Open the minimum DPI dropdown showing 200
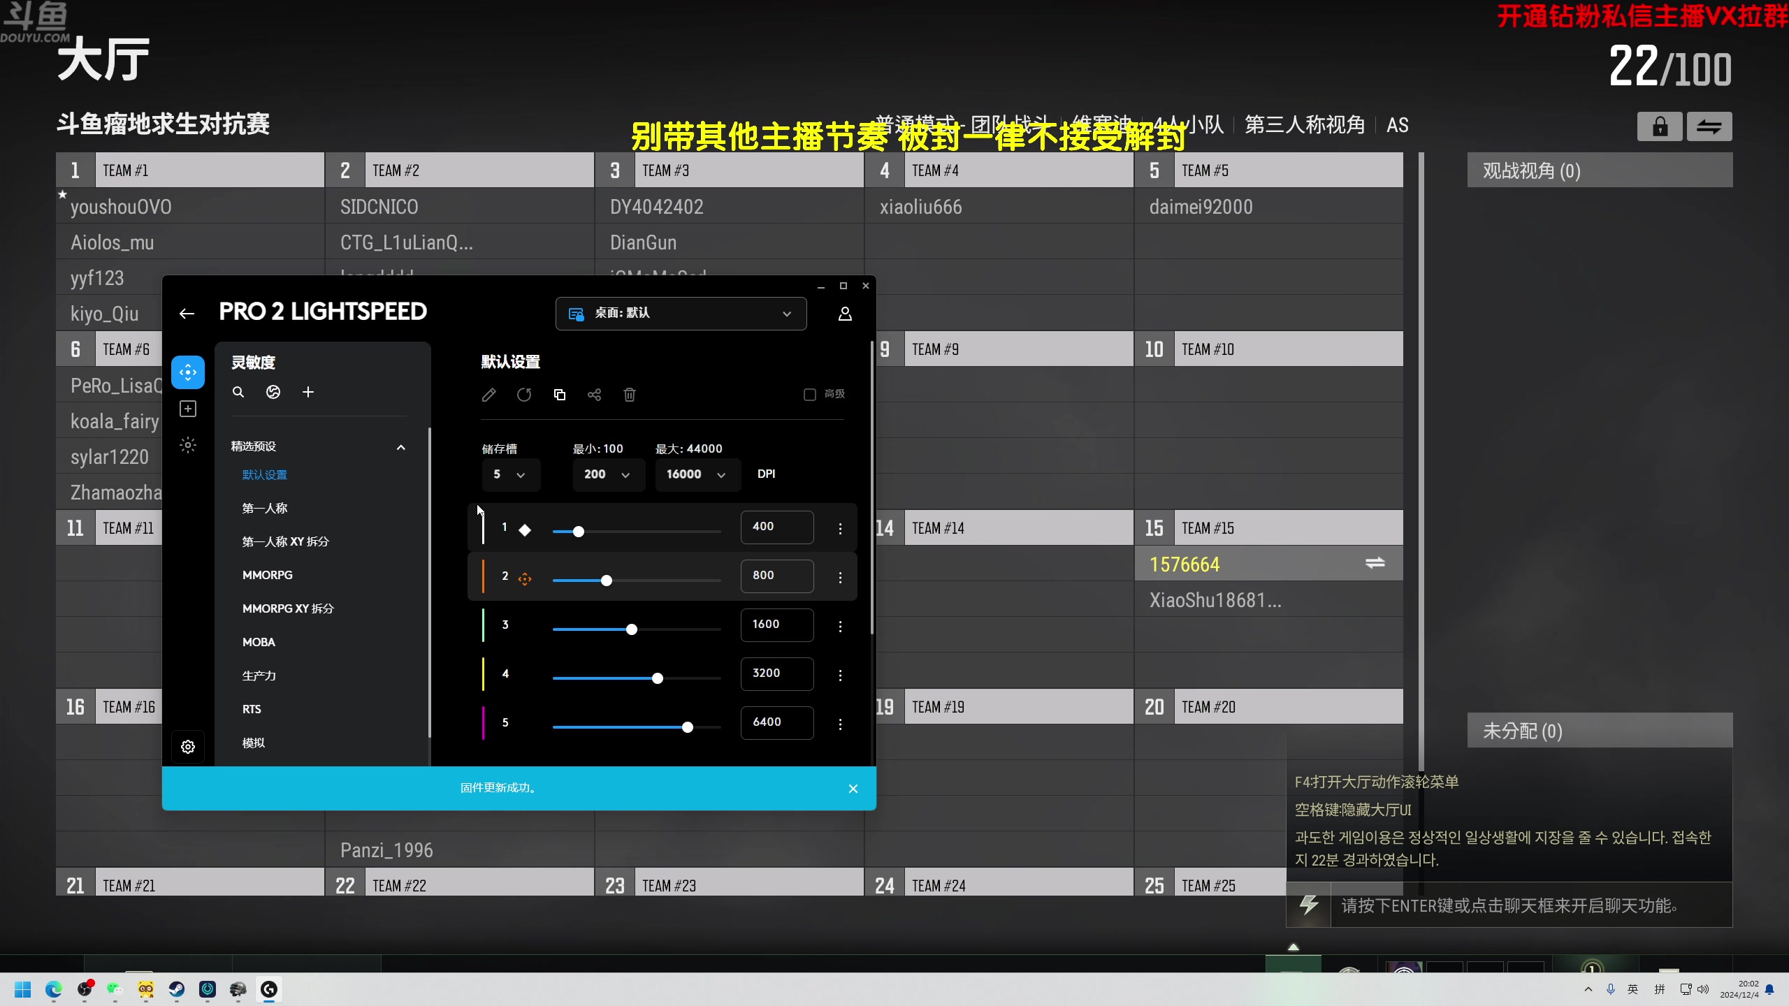Viewport: 1789px width, 1006px height. (x=609, y=475)
